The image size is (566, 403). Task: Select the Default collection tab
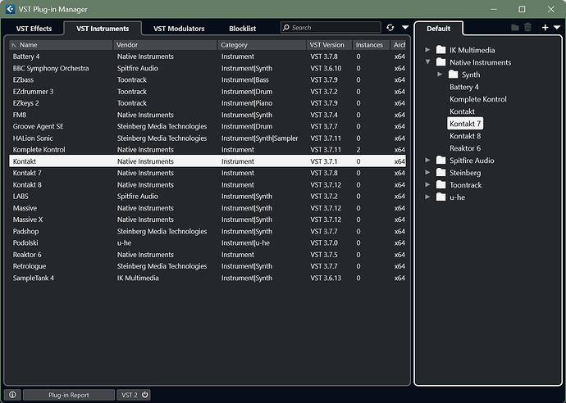[438, 29]
